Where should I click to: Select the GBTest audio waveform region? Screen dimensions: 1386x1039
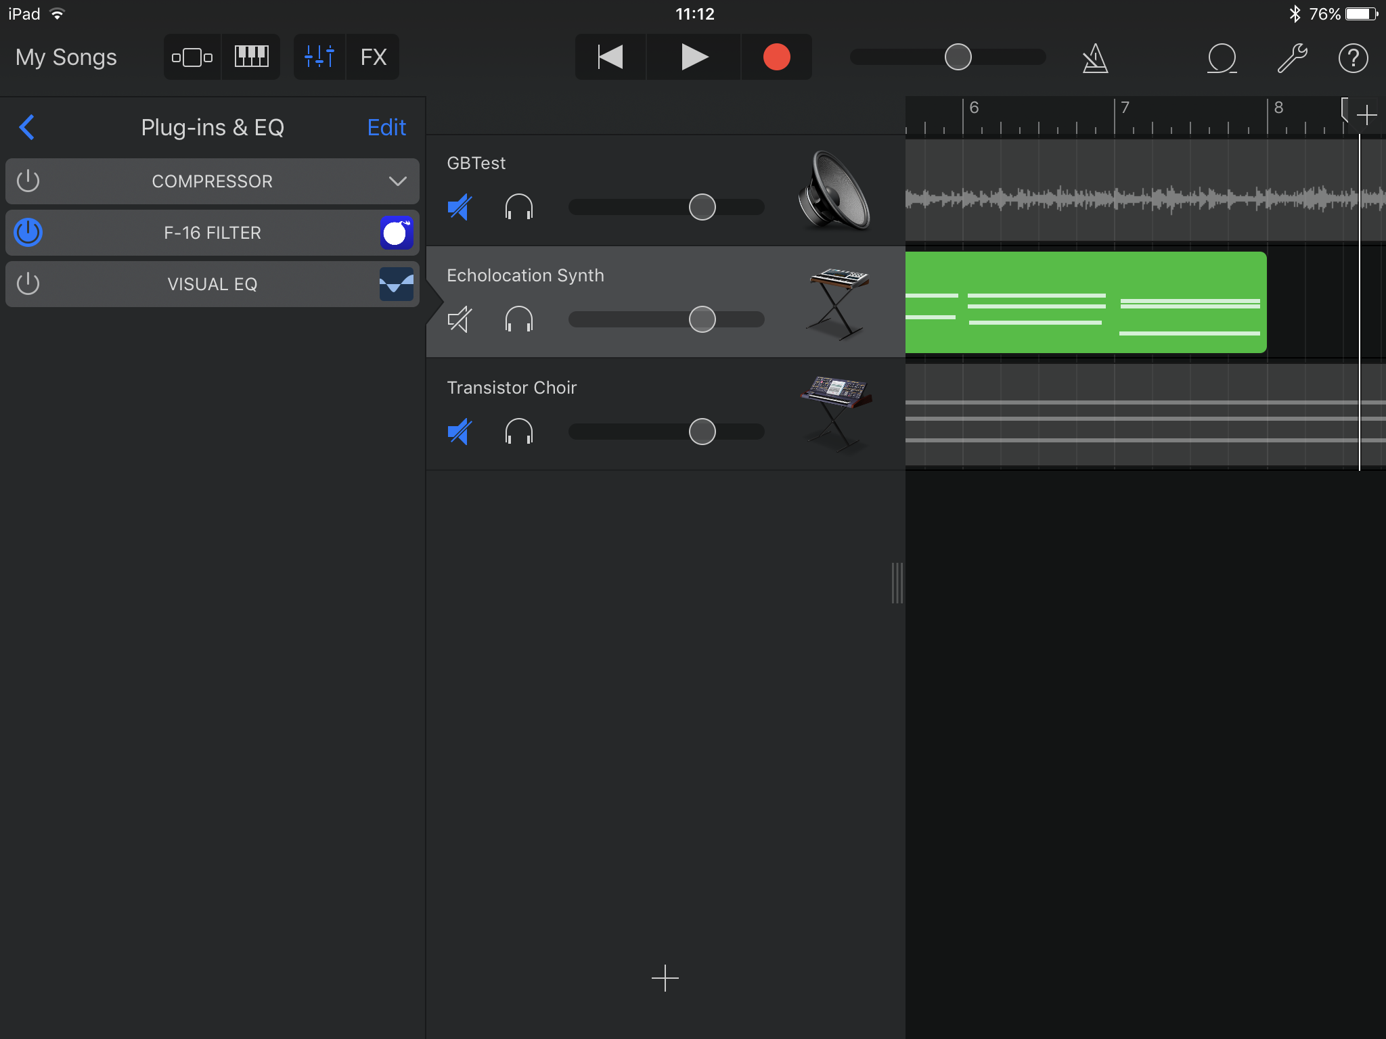click(x=1145, y=191)
